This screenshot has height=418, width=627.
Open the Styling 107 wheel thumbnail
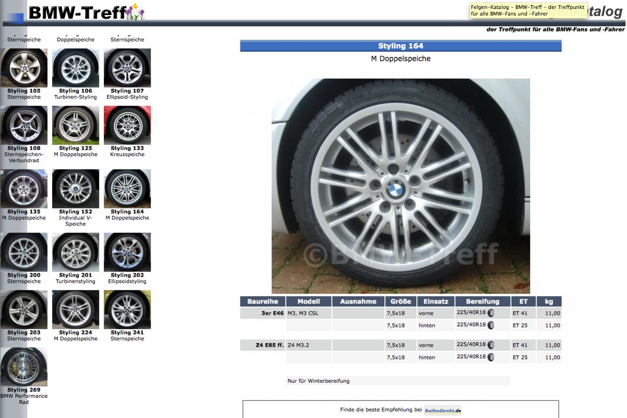[127, 68]
